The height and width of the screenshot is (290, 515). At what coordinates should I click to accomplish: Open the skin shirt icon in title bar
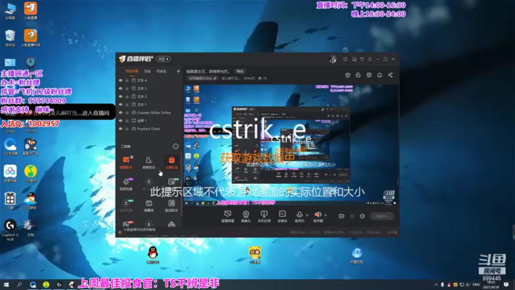coord(362,59)
